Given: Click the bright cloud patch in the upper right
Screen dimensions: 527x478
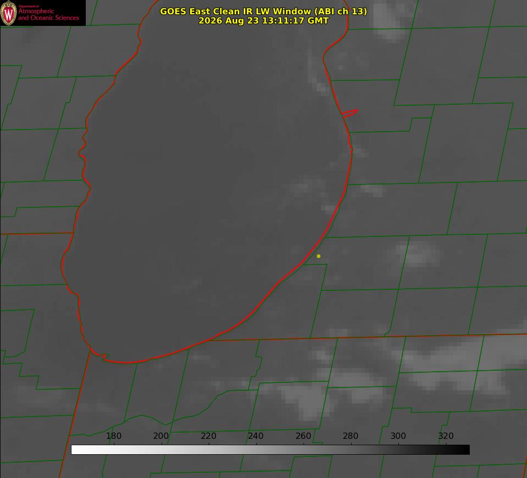Looking at the screenshot, I should (391, 21).
